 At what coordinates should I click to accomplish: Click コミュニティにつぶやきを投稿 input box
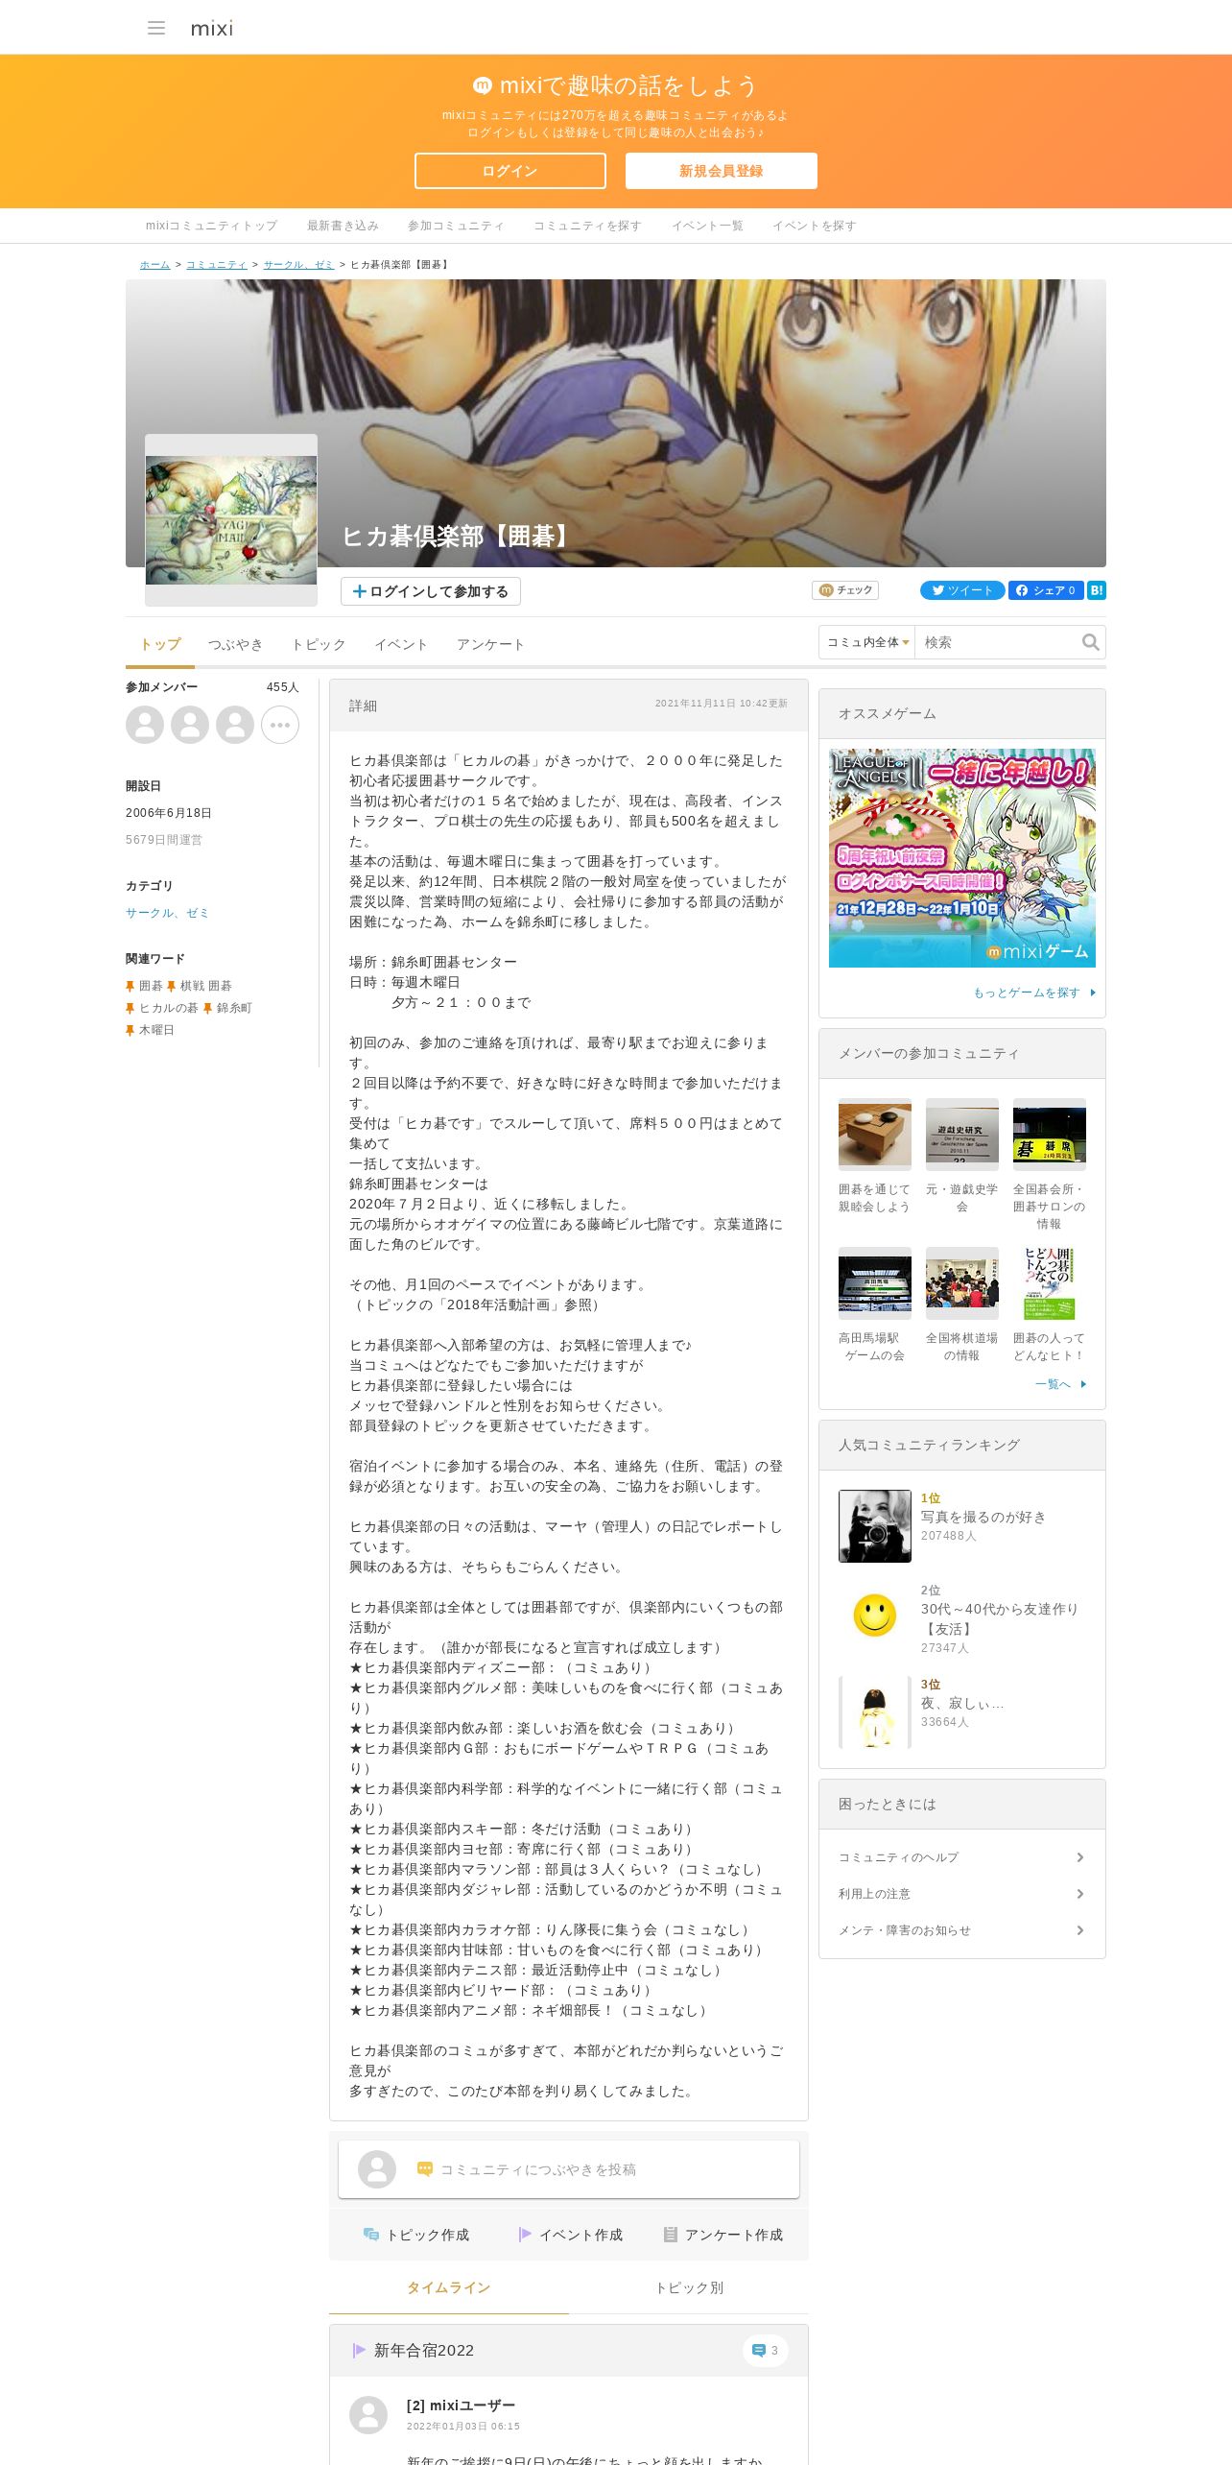[569, 2169]
